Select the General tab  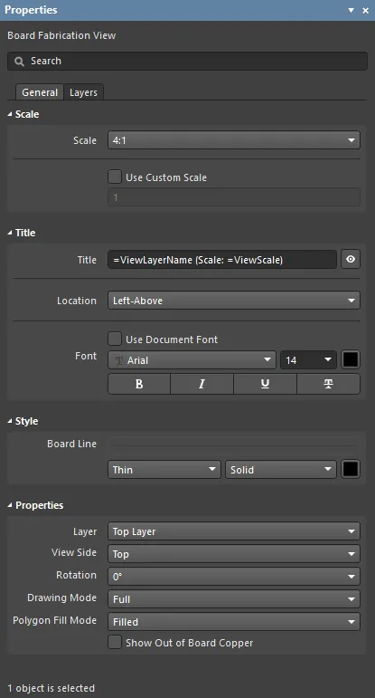[x=40, y=92]
